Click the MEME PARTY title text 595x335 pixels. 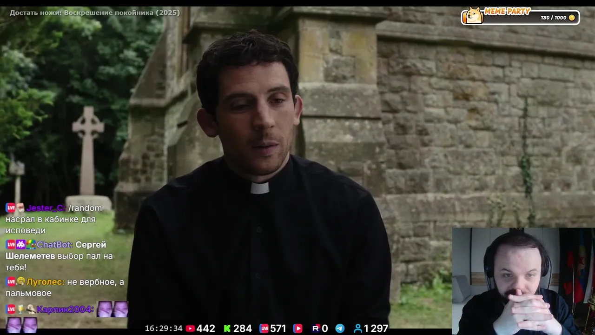click(x=507, y=11)
